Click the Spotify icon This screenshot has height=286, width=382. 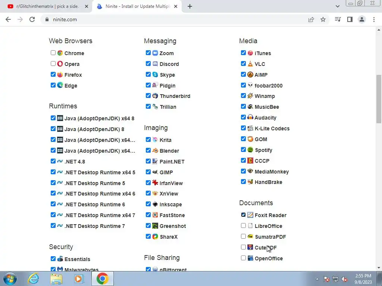pos(250,150)
